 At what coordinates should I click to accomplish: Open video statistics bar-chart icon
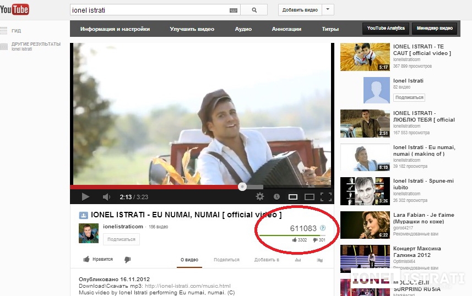coord(298,260)
